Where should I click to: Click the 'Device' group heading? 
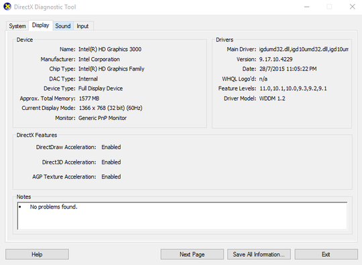25,40
